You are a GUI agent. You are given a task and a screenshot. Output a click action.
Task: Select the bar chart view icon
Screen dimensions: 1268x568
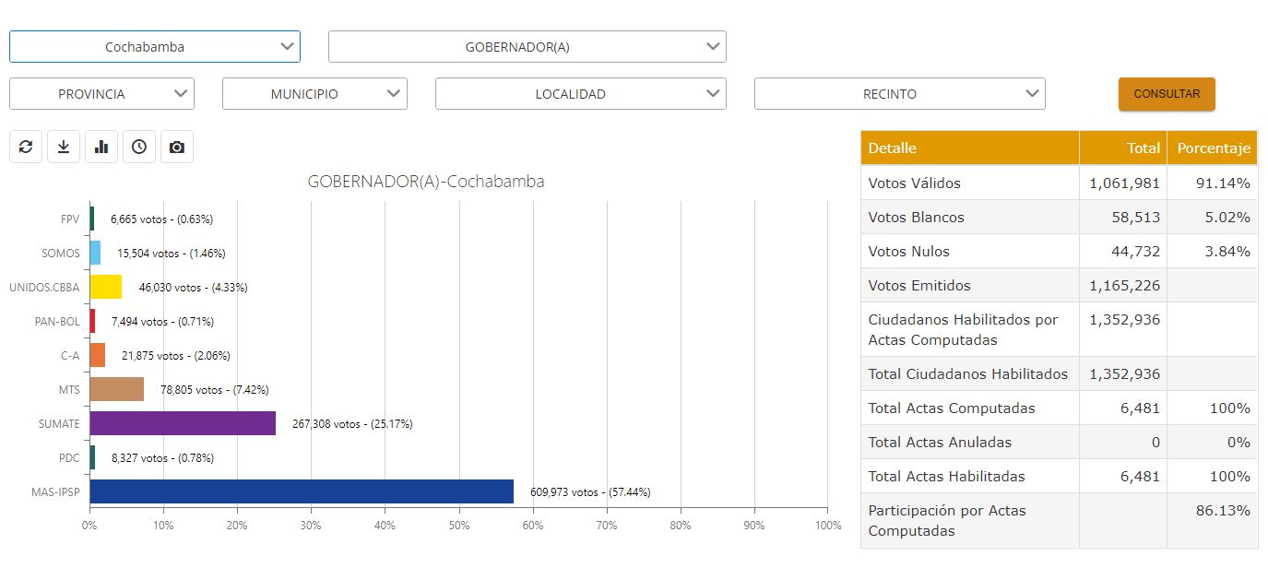(101, 146)
